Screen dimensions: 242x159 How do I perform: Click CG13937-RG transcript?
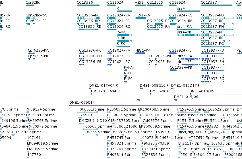pos(216,46)
